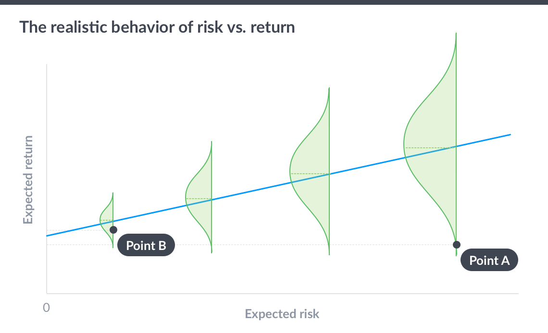Click the "Expected return" axis label
548x333 pixels.
click(x=28, y=180)
